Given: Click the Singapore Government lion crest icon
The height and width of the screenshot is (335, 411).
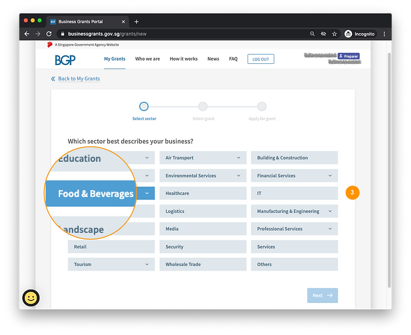Looking at the screenshot, I should pyautogui.click(x=49, y=45).
